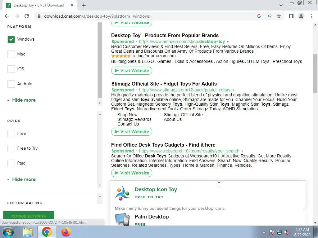Click the price panel scroll-down arrow
The image size is (318, 238).
[x=100, y=185]
